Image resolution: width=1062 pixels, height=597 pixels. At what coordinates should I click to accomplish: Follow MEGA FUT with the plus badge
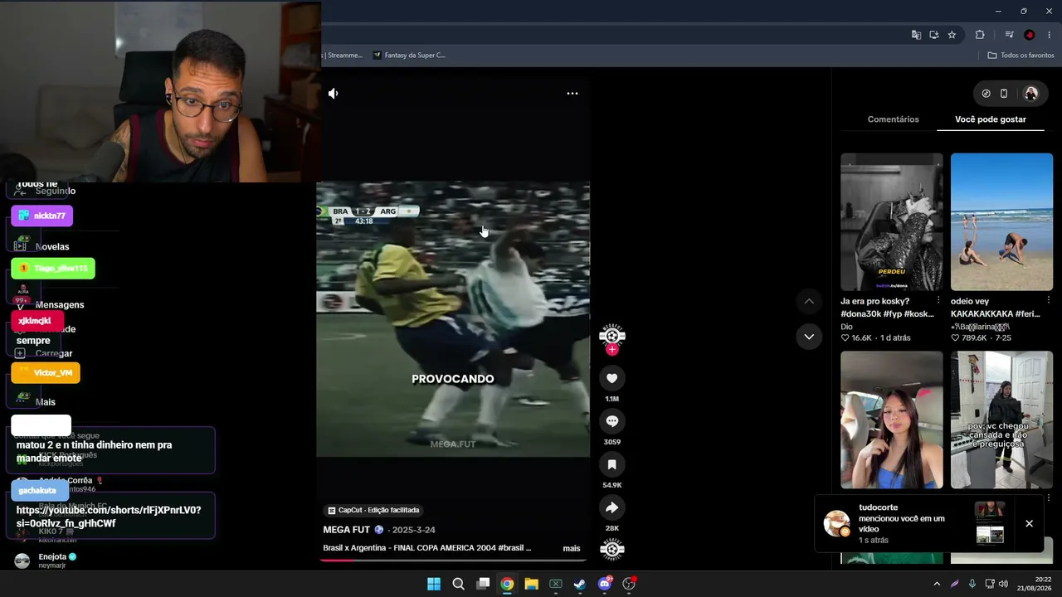(612, 350)
